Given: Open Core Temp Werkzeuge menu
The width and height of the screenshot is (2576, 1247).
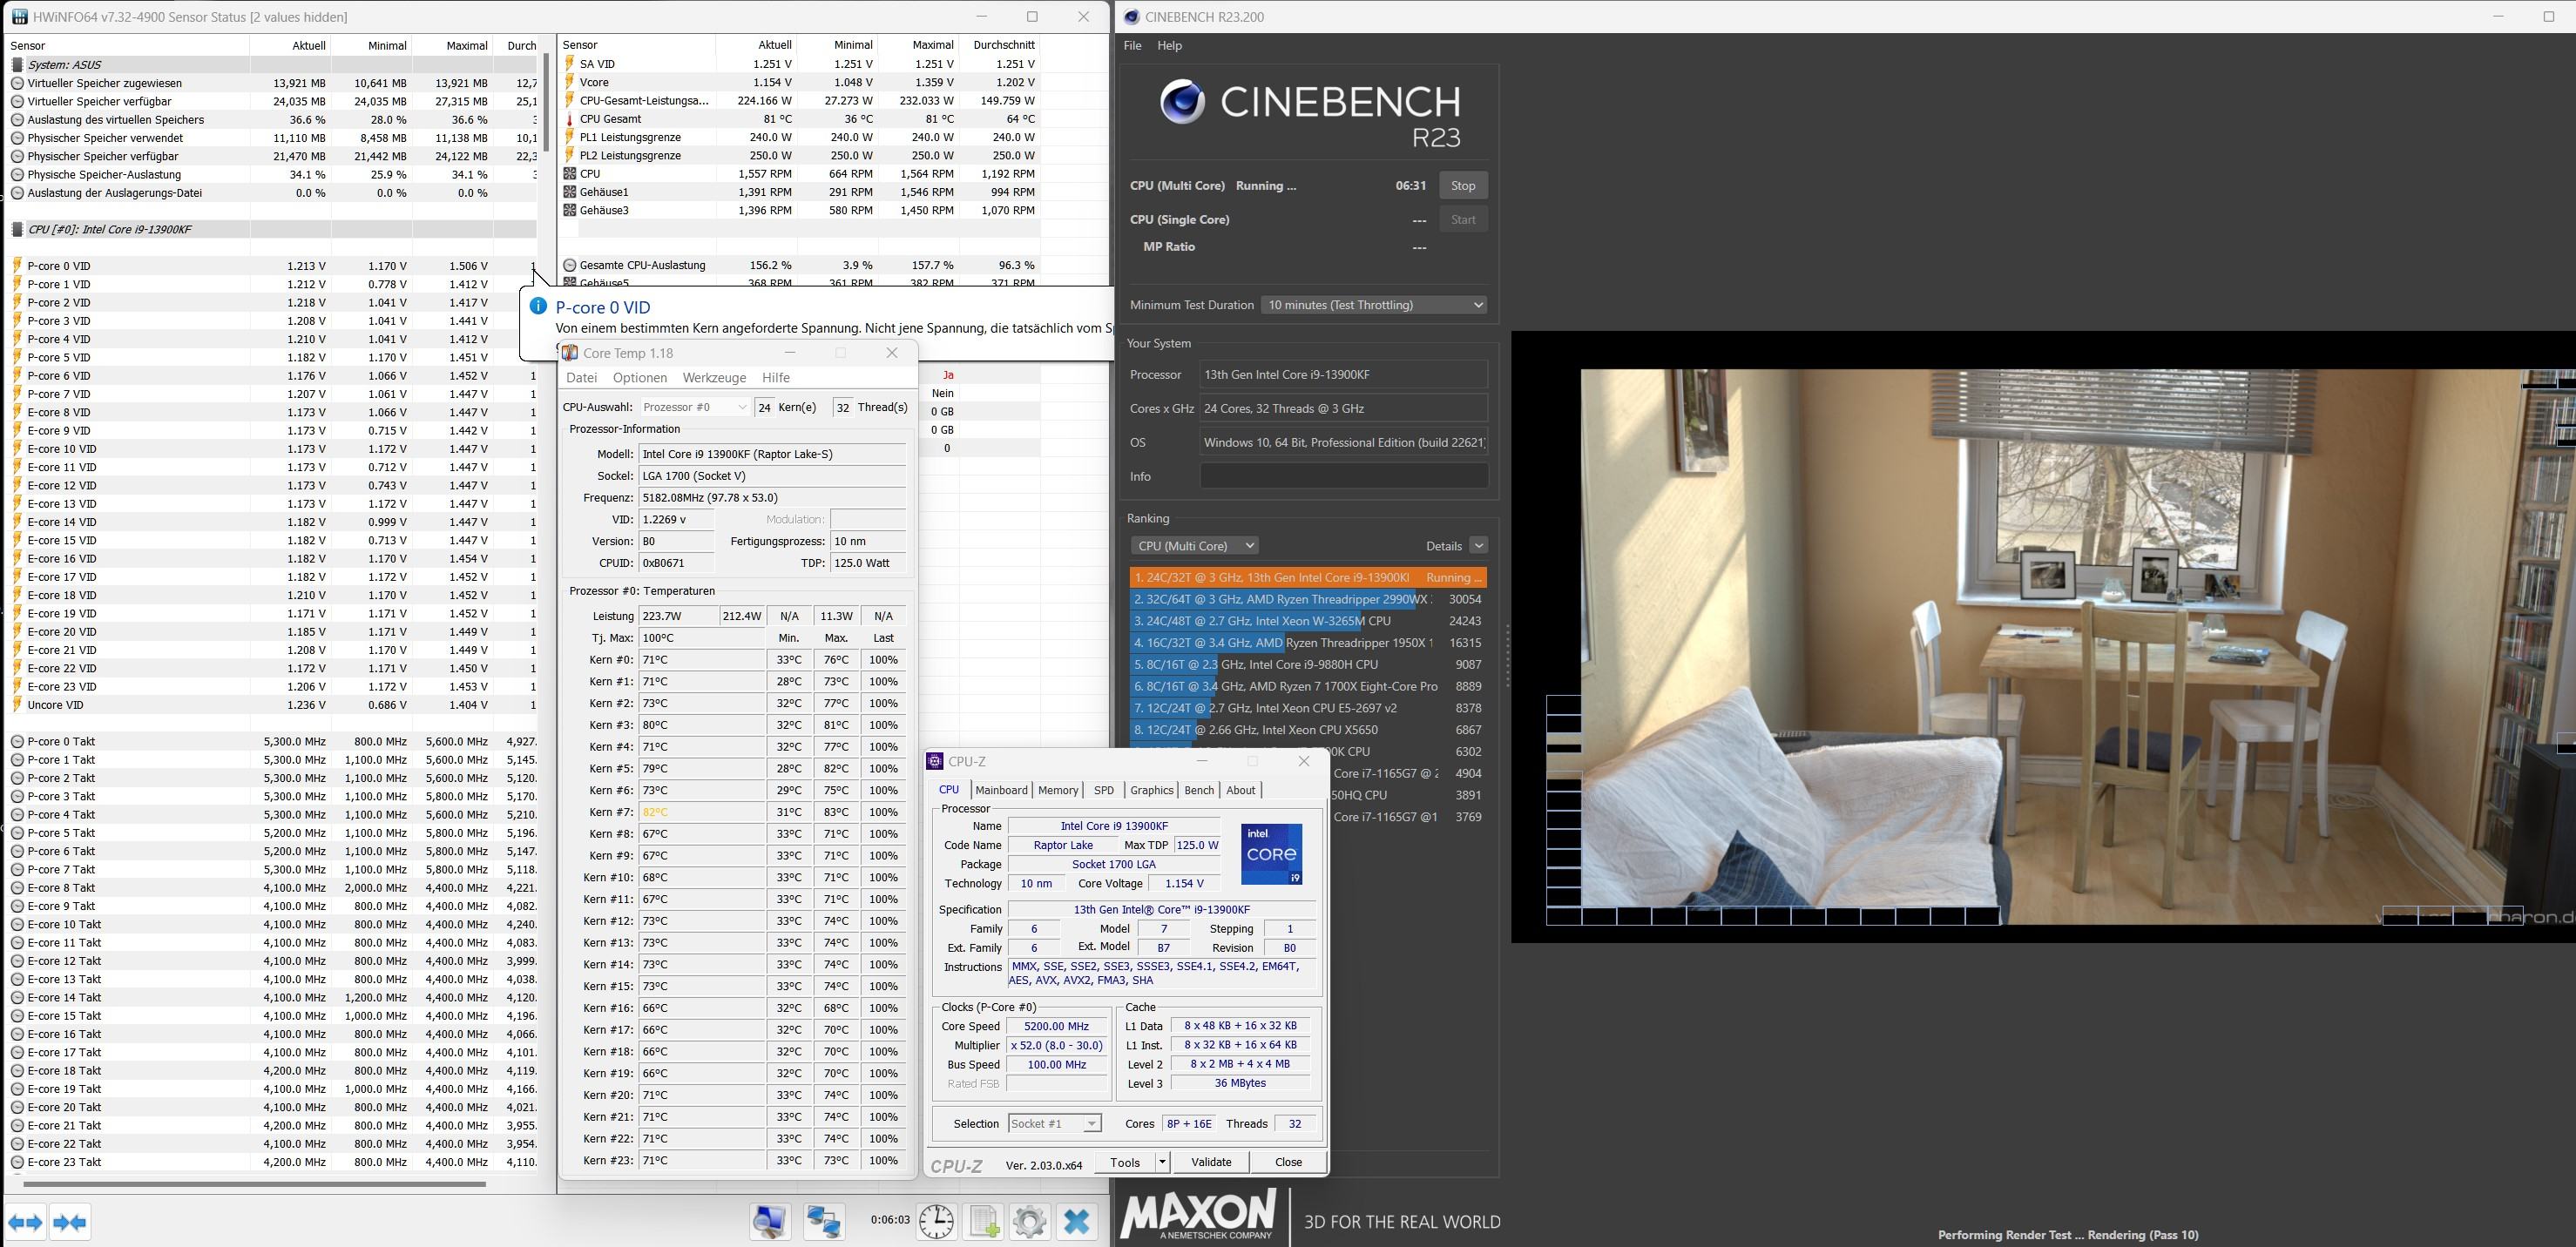Looking at the screenshot, I should click(714, 378).
